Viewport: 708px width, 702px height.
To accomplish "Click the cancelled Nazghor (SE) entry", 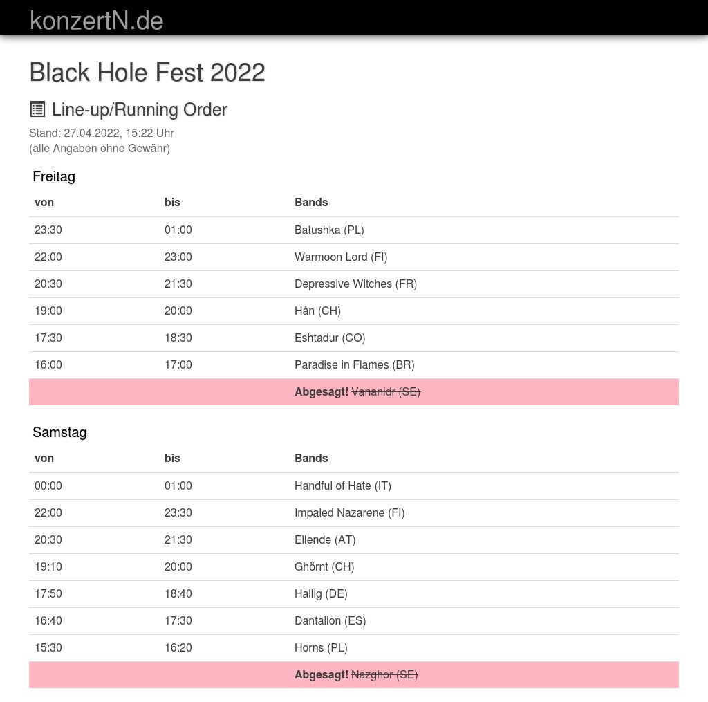I will tap(384, 674).
